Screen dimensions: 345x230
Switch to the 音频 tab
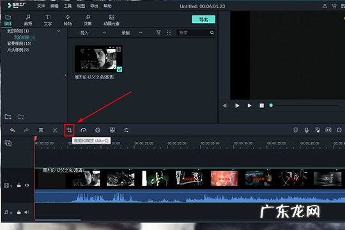pos(28,20)
